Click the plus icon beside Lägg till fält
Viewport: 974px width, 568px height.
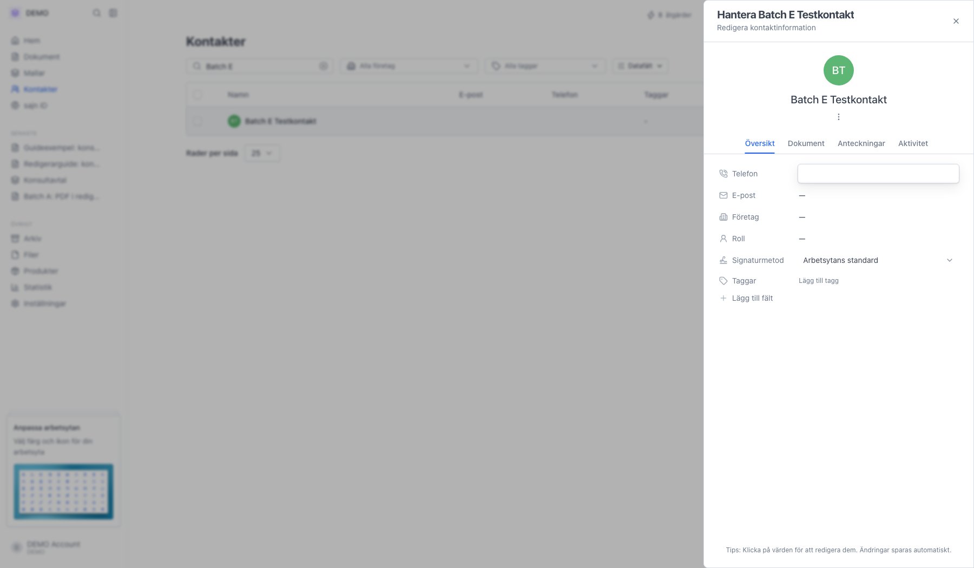click(723, 298)
